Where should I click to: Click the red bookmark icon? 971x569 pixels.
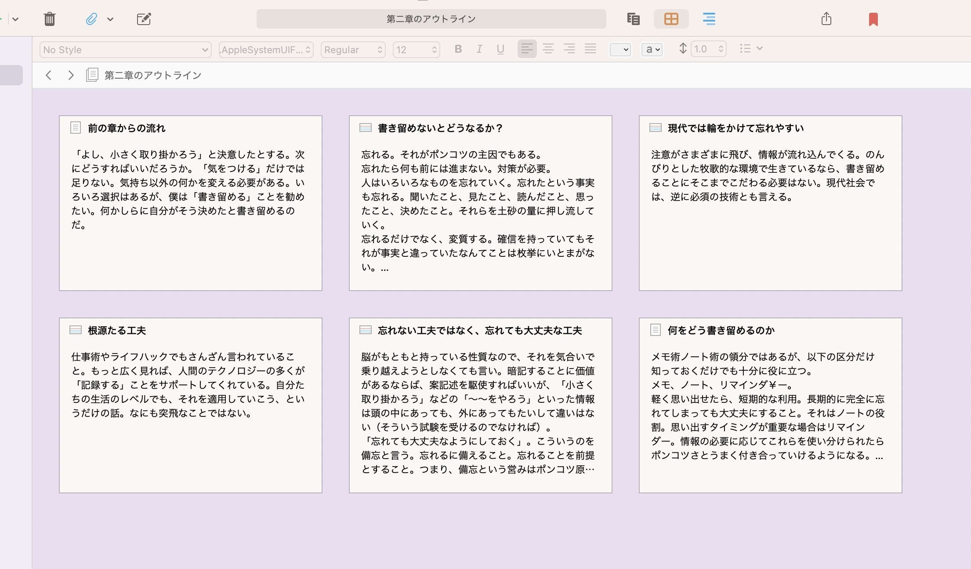tap(873, 19)
